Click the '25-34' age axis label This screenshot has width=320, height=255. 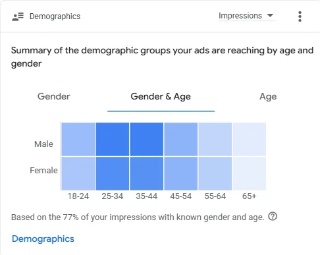click(113, 196)
